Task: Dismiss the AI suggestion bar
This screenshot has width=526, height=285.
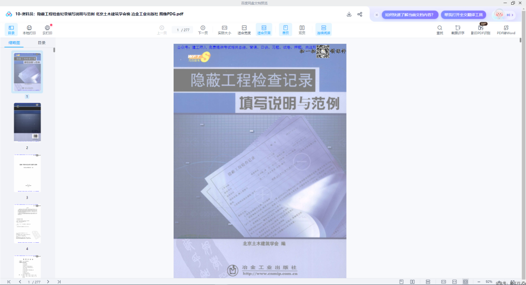Action: [377, 15]
